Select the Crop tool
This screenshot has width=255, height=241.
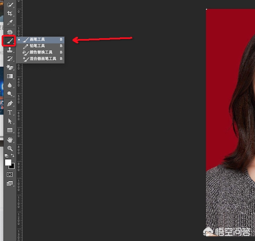(x=10, y=13)
